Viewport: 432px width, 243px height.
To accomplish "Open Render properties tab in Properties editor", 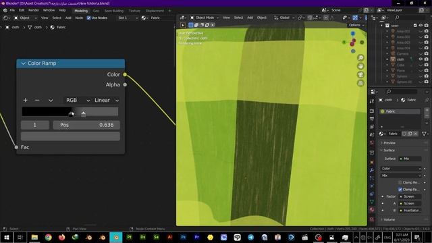I will point(372,111).
